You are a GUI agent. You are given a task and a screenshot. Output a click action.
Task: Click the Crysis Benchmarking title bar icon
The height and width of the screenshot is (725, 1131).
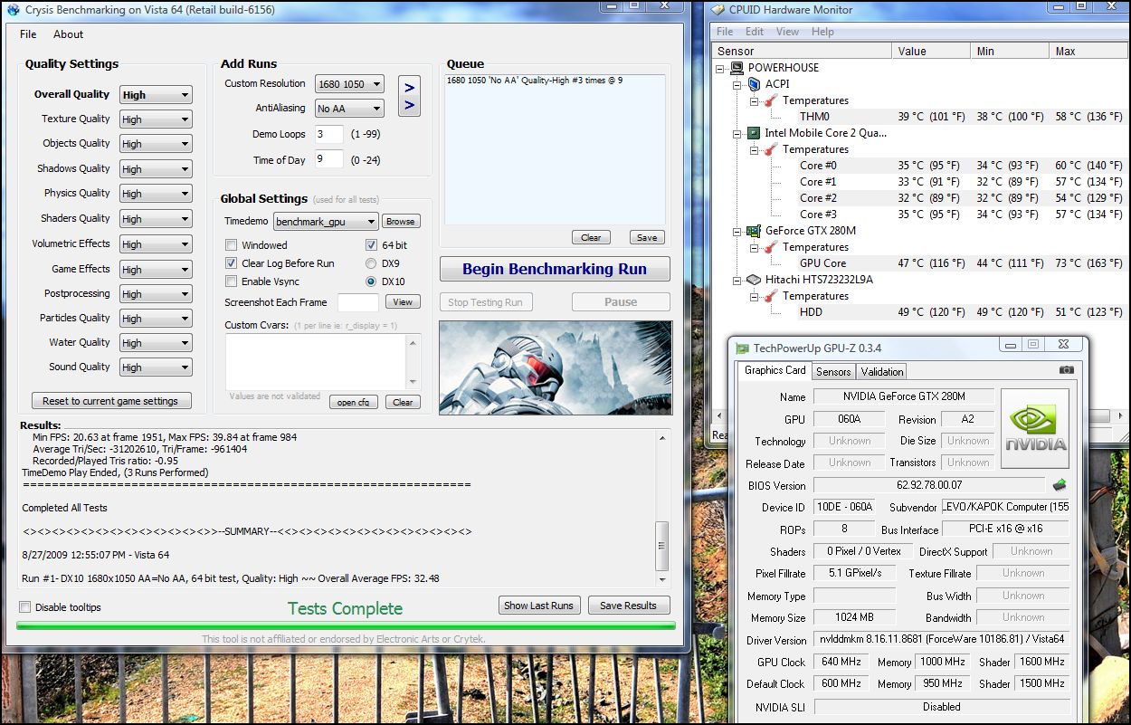13,10
